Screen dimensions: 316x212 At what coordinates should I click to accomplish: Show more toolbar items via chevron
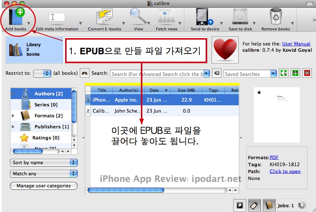[314, 20]
